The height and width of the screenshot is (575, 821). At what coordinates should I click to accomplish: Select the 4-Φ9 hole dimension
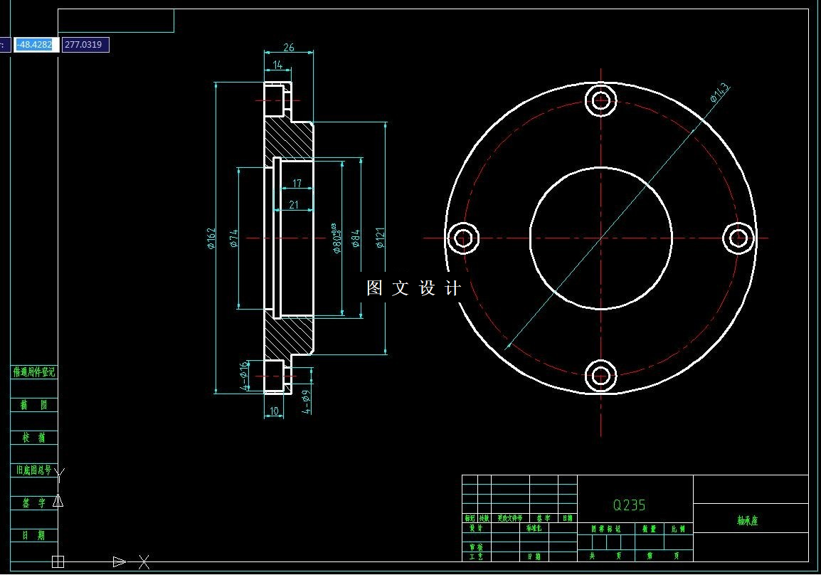307,401
